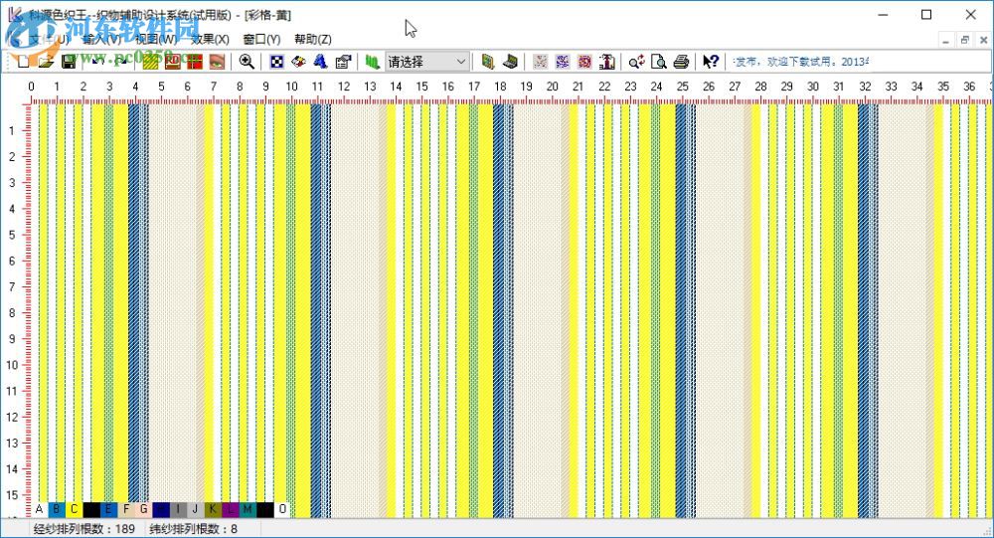Select gray color swatch I
Image resolution: width=994 pixels, height=538 pixels.
[178, 509]
